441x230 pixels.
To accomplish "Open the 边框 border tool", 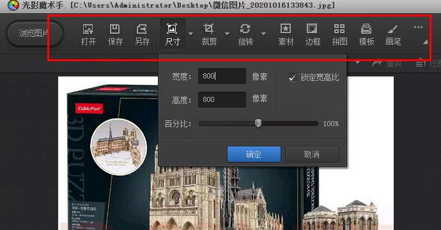I will (313, 35).
